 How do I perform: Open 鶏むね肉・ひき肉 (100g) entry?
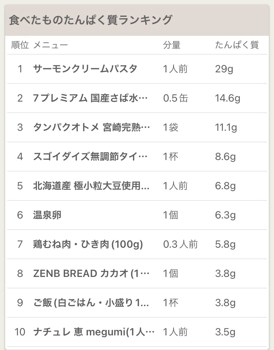137,244
